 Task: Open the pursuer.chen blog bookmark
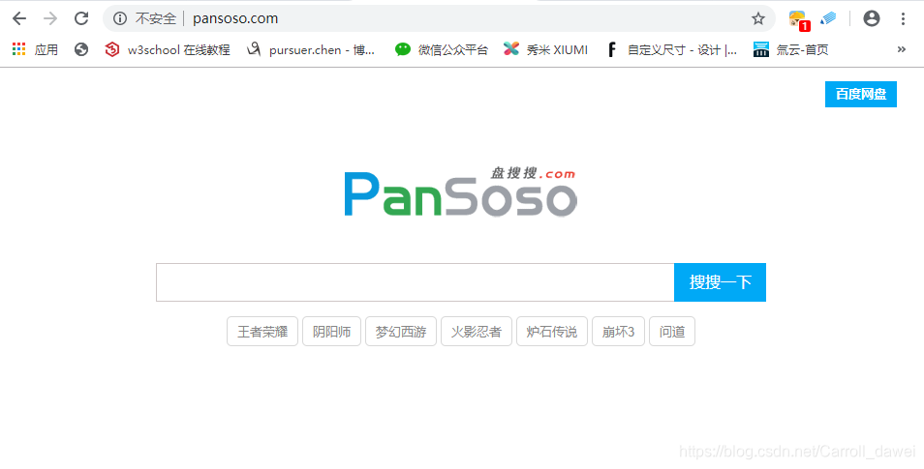click(x=311, y=50)
